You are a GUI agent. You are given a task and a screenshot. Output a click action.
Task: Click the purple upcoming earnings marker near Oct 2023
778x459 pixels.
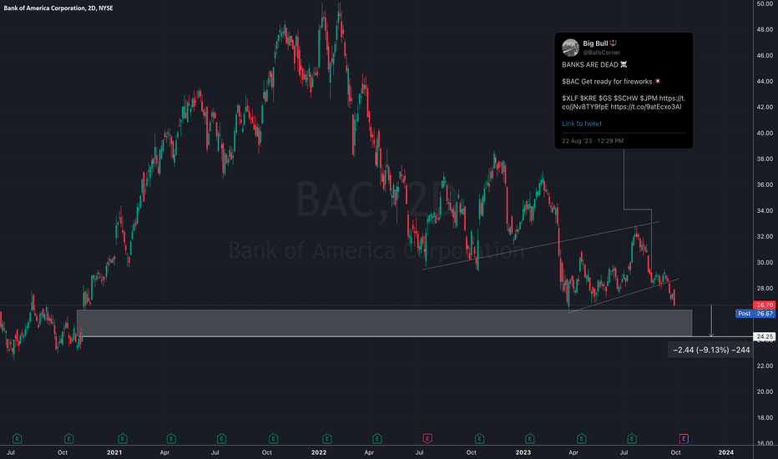pos(683,439)
